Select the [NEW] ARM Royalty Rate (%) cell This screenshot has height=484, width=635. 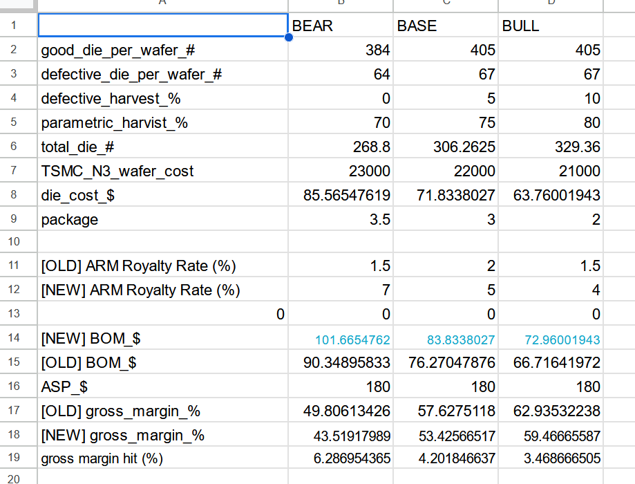(x=163, y=290)
